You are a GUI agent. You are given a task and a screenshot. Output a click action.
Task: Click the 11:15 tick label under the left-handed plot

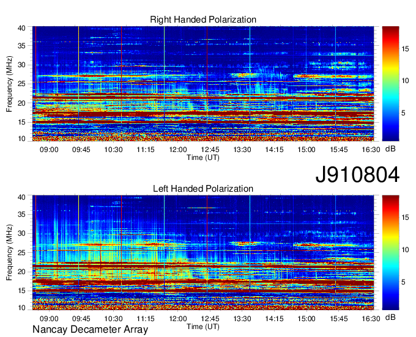click(x=146, y=319)
